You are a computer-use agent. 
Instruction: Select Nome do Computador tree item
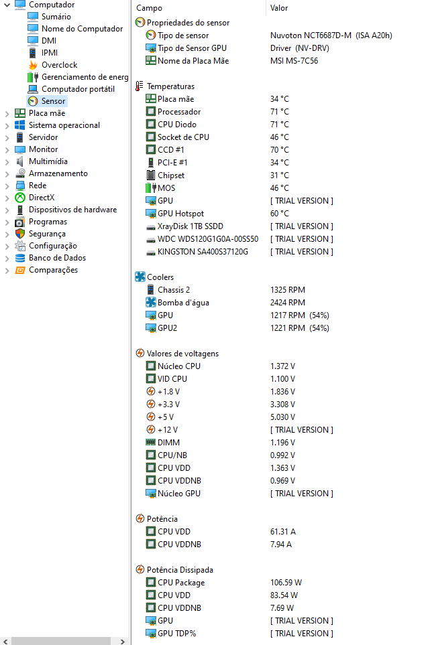[82, 29]
